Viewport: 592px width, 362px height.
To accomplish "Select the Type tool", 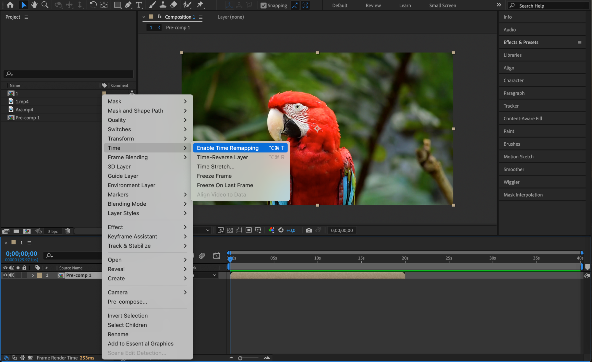I will pyautogui.click(x=138, y=5).
